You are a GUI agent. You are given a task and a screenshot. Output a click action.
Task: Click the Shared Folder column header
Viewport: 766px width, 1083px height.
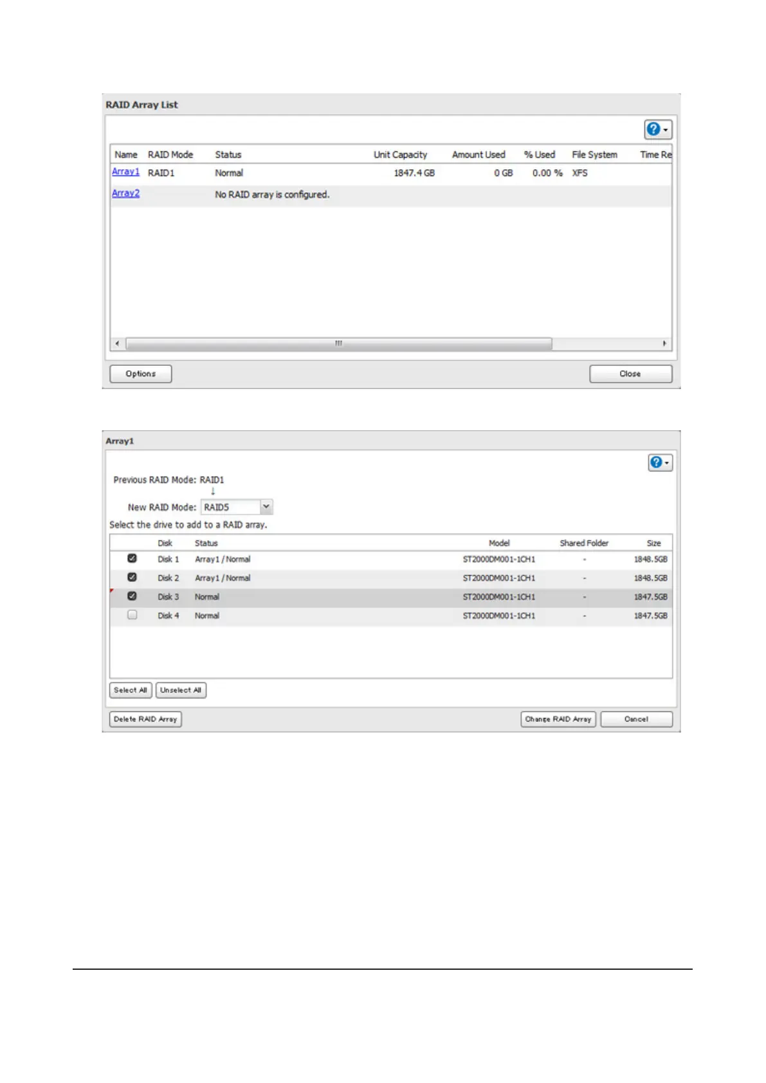[x=584, y=543]
